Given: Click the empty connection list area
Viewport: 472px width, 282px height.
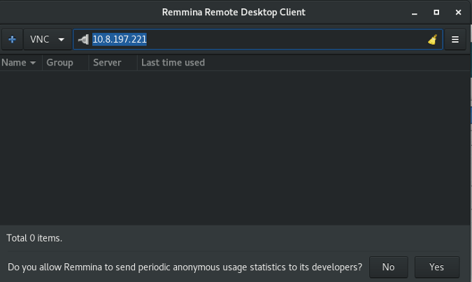Looking at the screenshot, I should pyautogui.click(x=231, y=147).
